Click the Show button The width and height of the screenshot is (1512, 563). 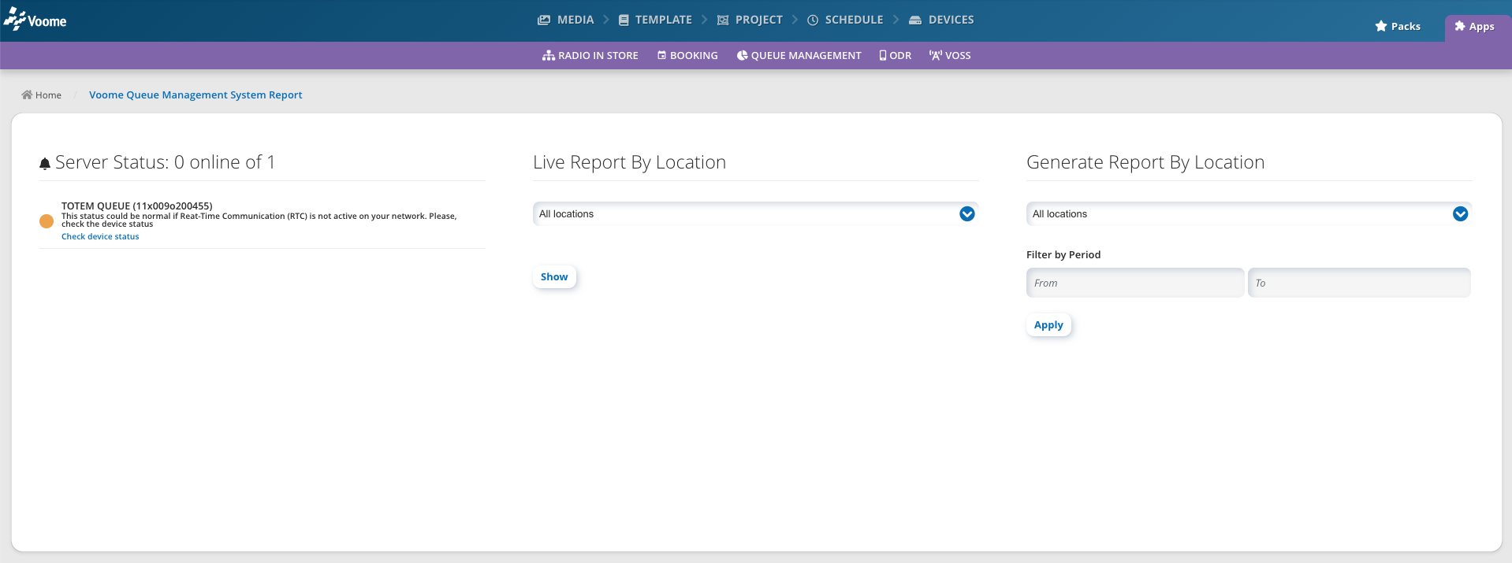(554, 277)
